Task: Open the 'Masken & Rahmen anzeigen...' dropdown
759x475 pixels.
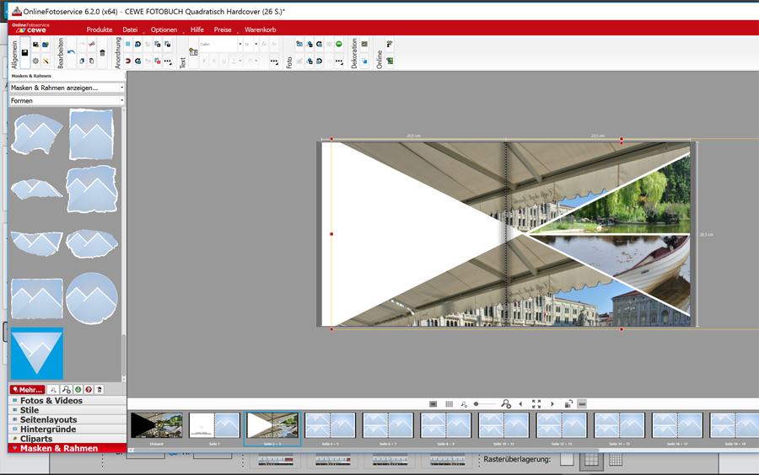Action: pos(67,88)
